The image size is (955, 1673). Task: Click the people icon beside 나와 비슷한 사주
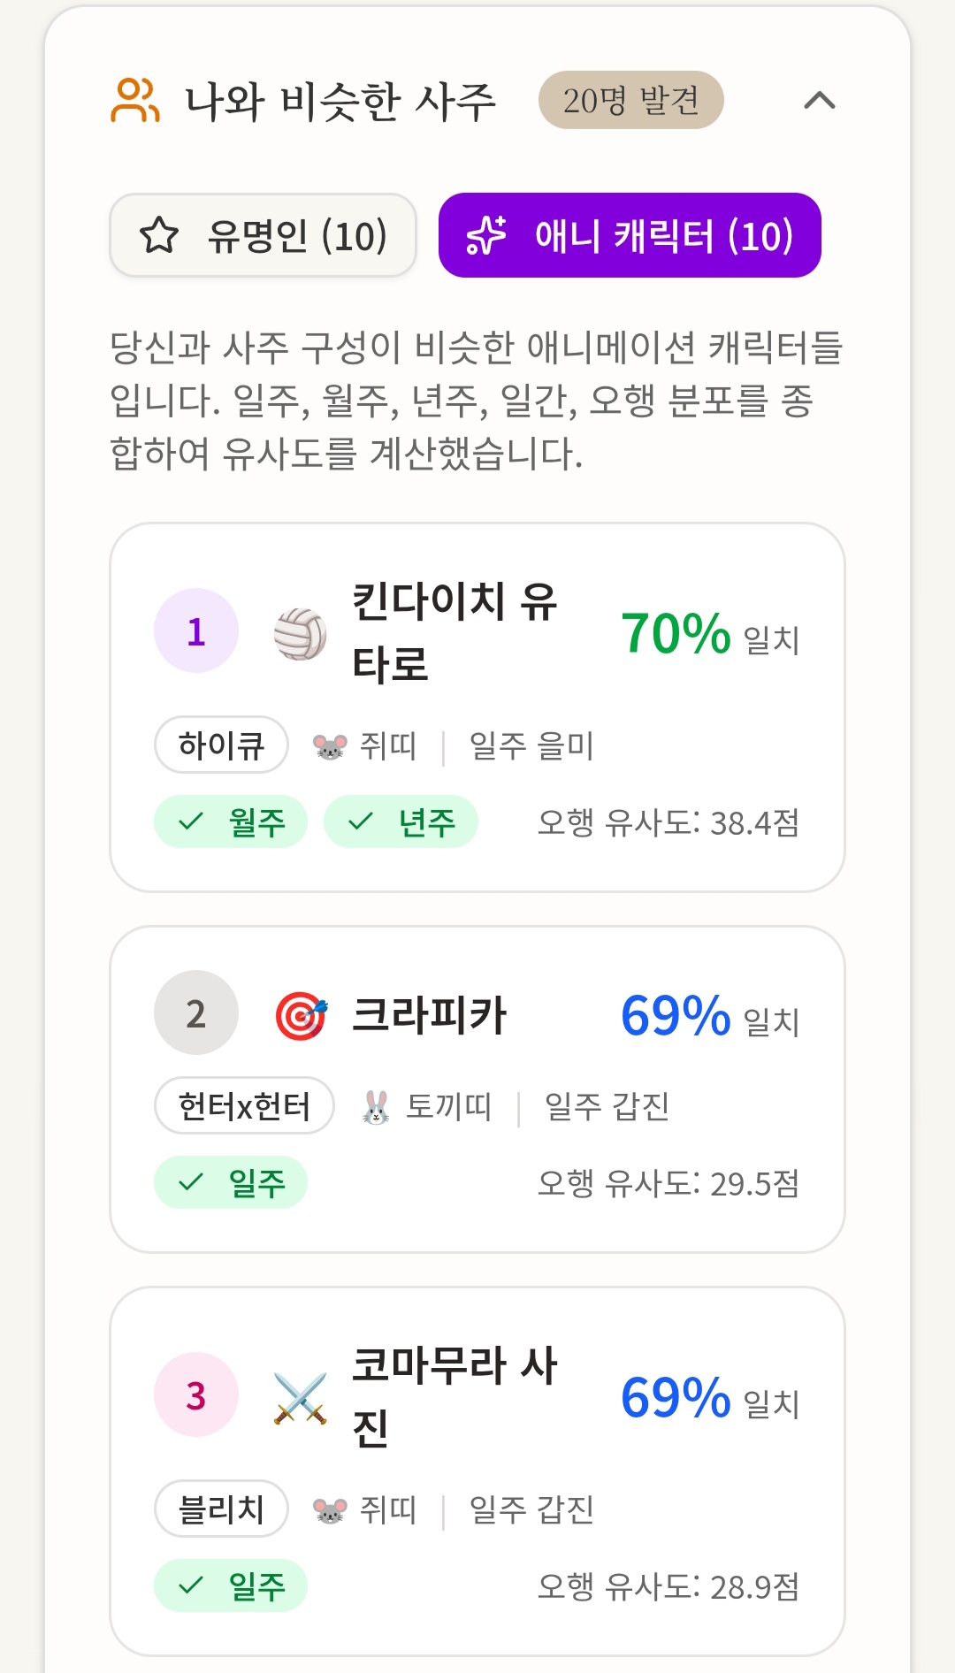[135, 100]
